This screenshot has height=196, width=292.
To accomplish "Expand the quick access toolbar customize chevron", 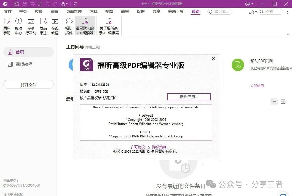I will coord(75,4).
